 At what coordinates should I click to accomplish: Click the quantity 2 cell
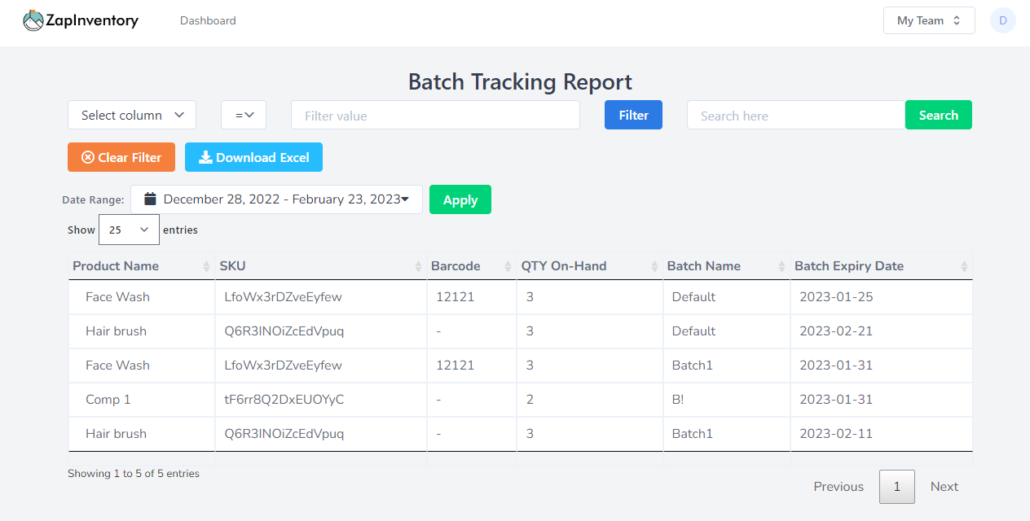[x=590, y=400]
